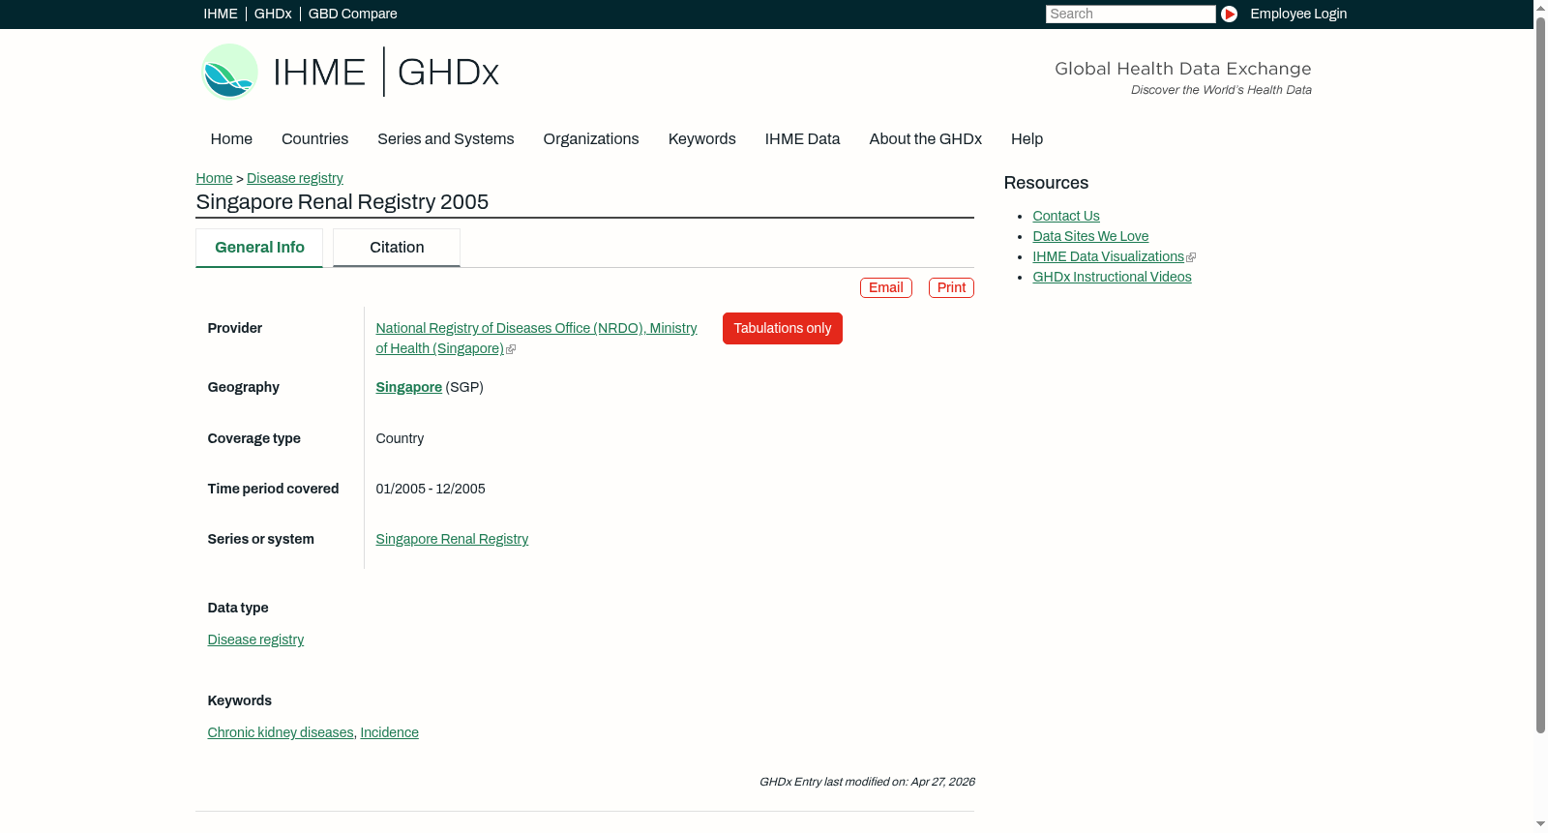Switch to the Citation tab
The width and height of the screenshot is (1548, 833).
click(x=397, y=248)
